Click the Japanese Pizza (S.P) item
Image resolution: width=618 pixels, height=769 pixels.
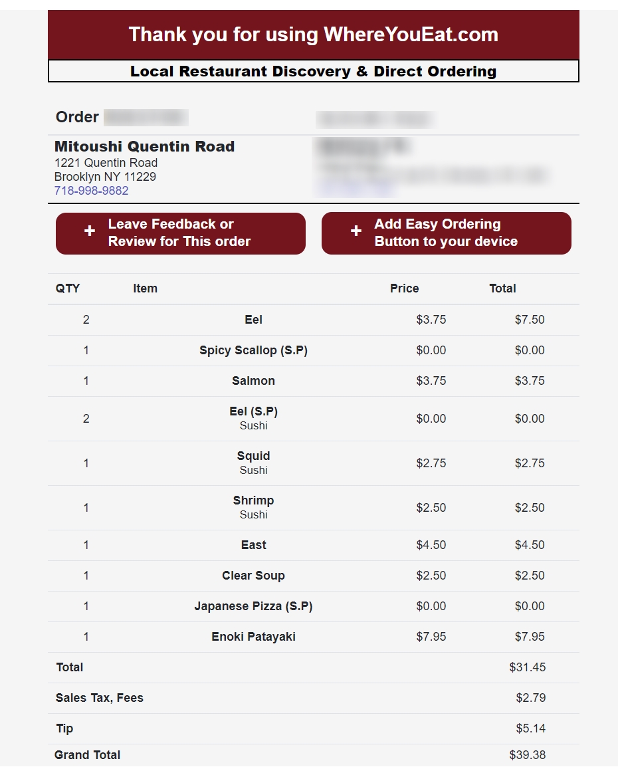(253, 606)
